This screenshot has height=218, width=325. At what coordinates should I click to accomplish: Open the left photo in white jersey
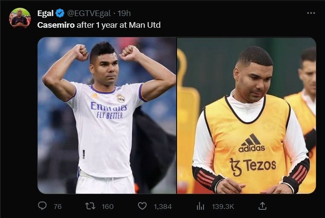[107, 115]
